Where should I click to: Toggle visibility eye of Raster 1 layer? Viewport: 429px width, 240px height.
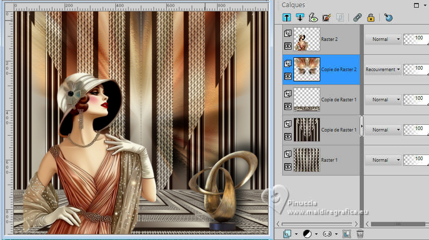[x=287, y=167]
